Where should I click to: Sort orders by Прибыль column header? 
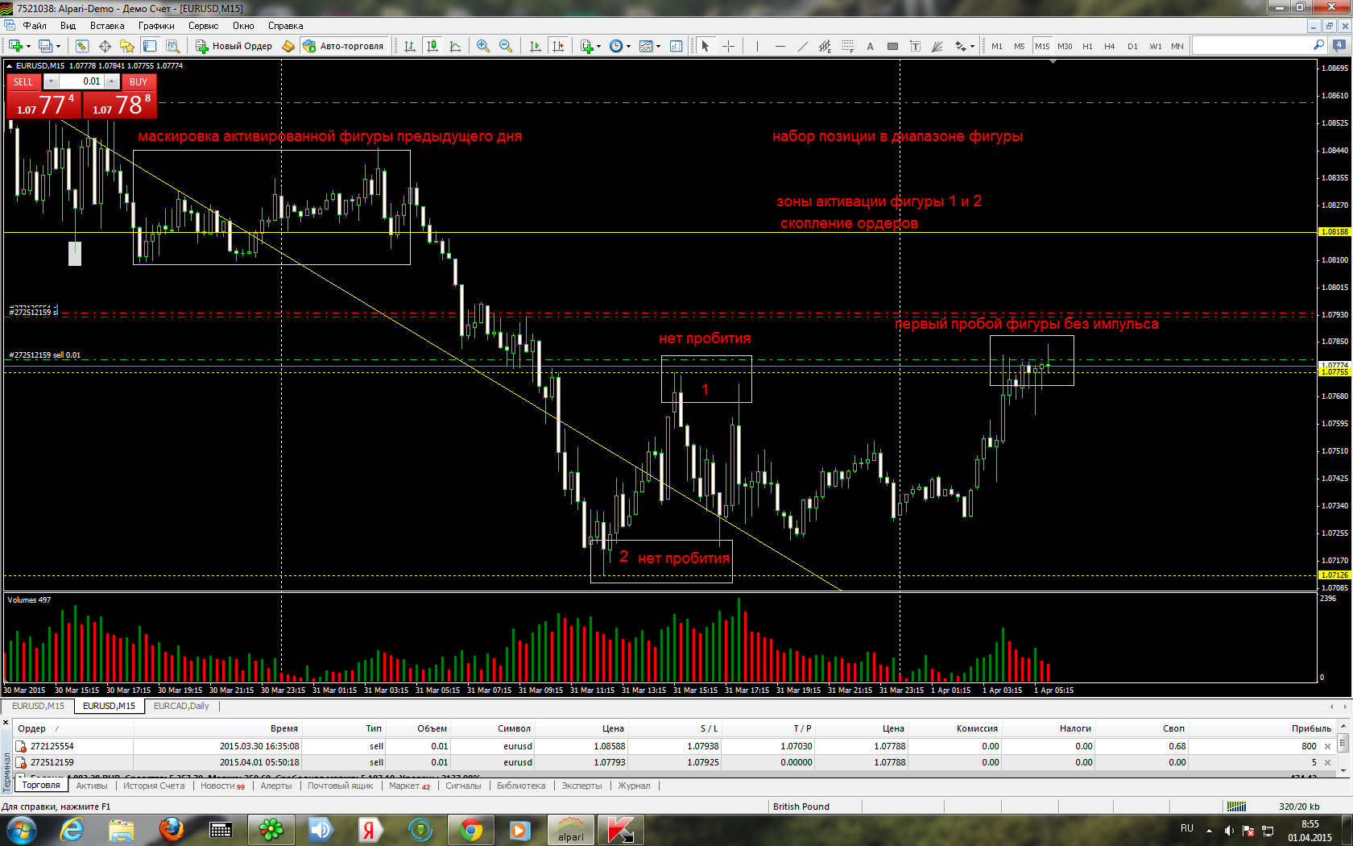pyautogui.click(x=1311, y=728)
